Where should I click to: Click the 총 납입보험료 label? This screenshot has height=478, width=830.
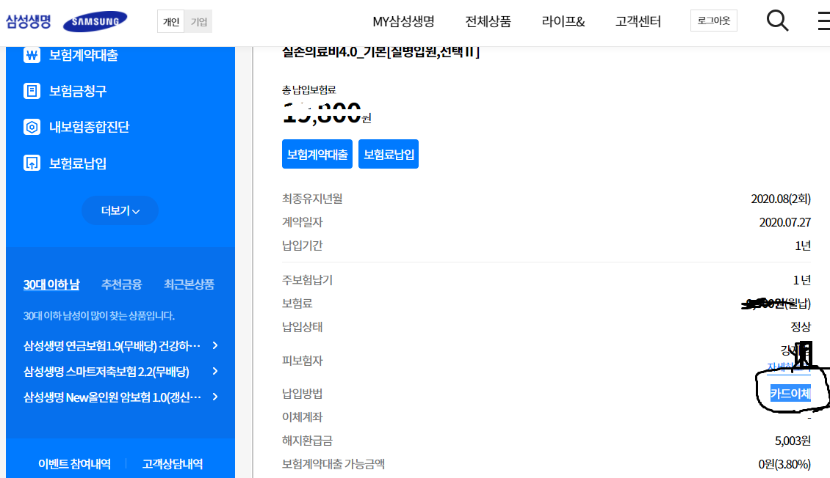[x=309, y=89]
